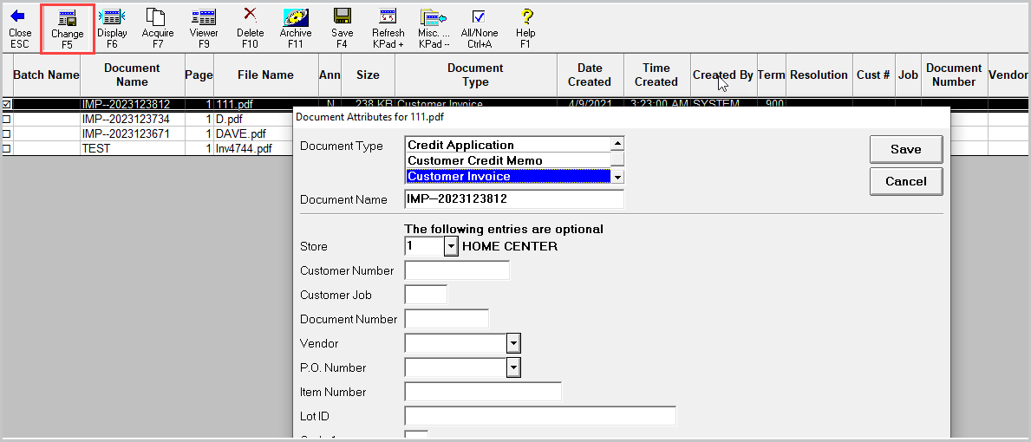Viewport: 1031px width, 442px height.
Task: Click the Delete F10 icon
Action: [x=250, y=29]
